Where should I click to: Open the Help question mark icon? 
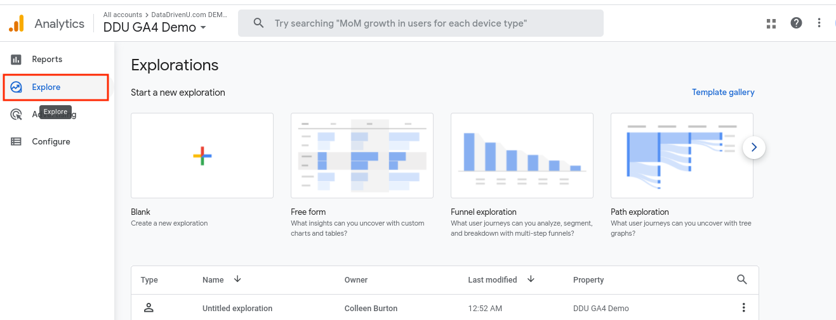[x=796, y=23]
